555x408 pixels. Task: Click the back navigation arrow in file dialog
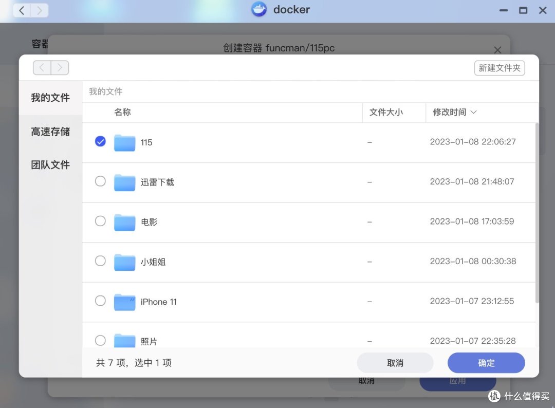tap(42, 67)
